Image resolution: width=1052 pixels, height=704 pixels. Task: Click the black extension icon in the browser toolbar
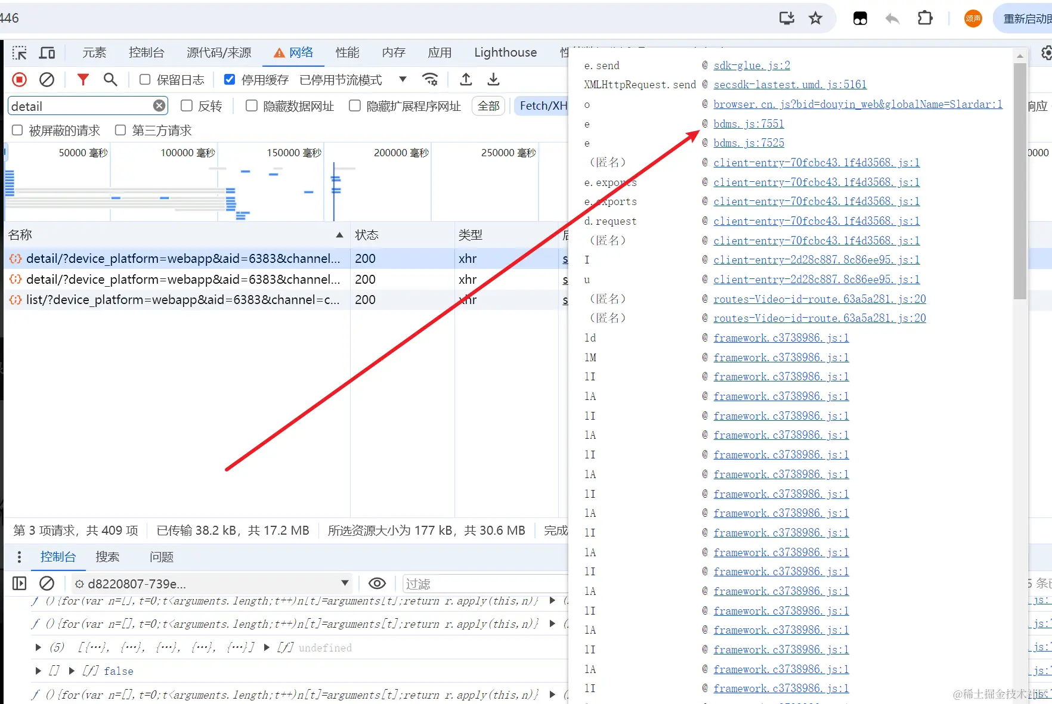[860, 18]
